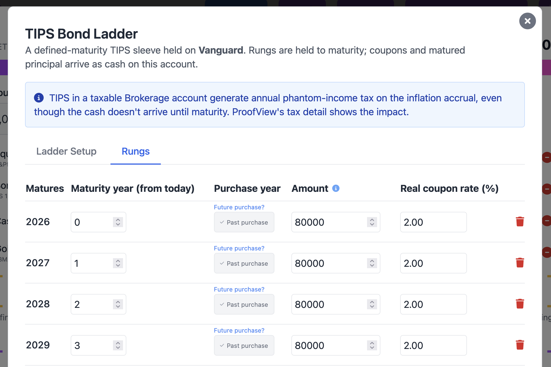
Task: Click maturity year stepper for 2026 rung
Action: click(118, 222)
